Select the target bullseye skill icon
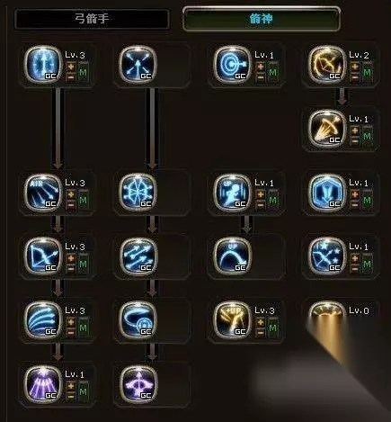Screen dimensions: 391x422 click(x=232, y=64)
